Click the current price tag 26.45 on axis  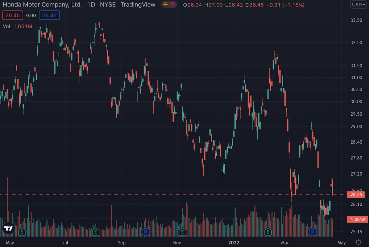(x=356, y=194)
